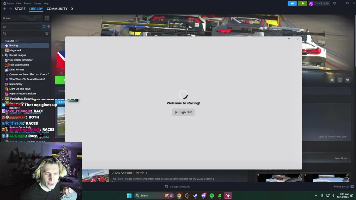Open the Friends menu
The image size is (356, 200).
[x=28, y=3]
